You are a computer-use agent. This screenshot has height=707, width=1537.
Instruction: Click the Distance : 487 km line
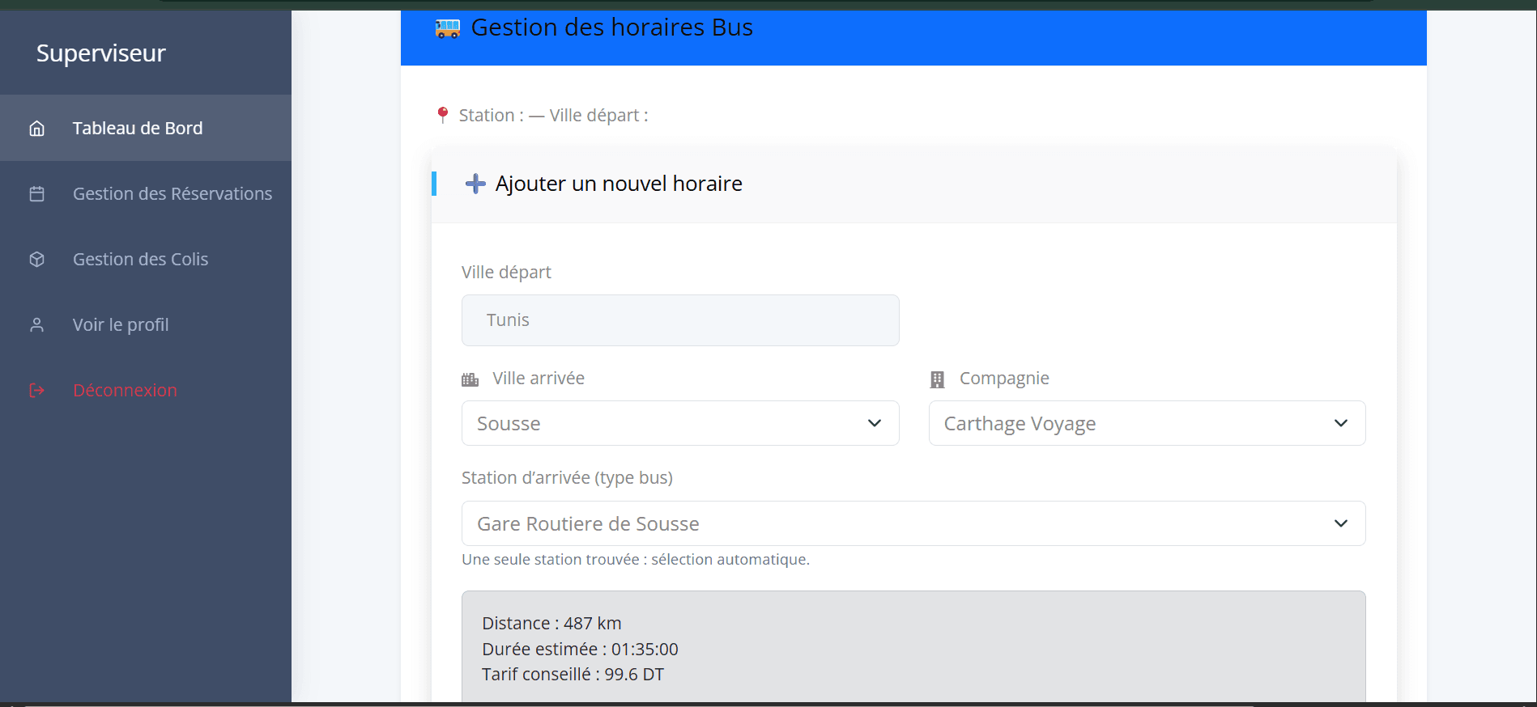[x=551, y=624]
